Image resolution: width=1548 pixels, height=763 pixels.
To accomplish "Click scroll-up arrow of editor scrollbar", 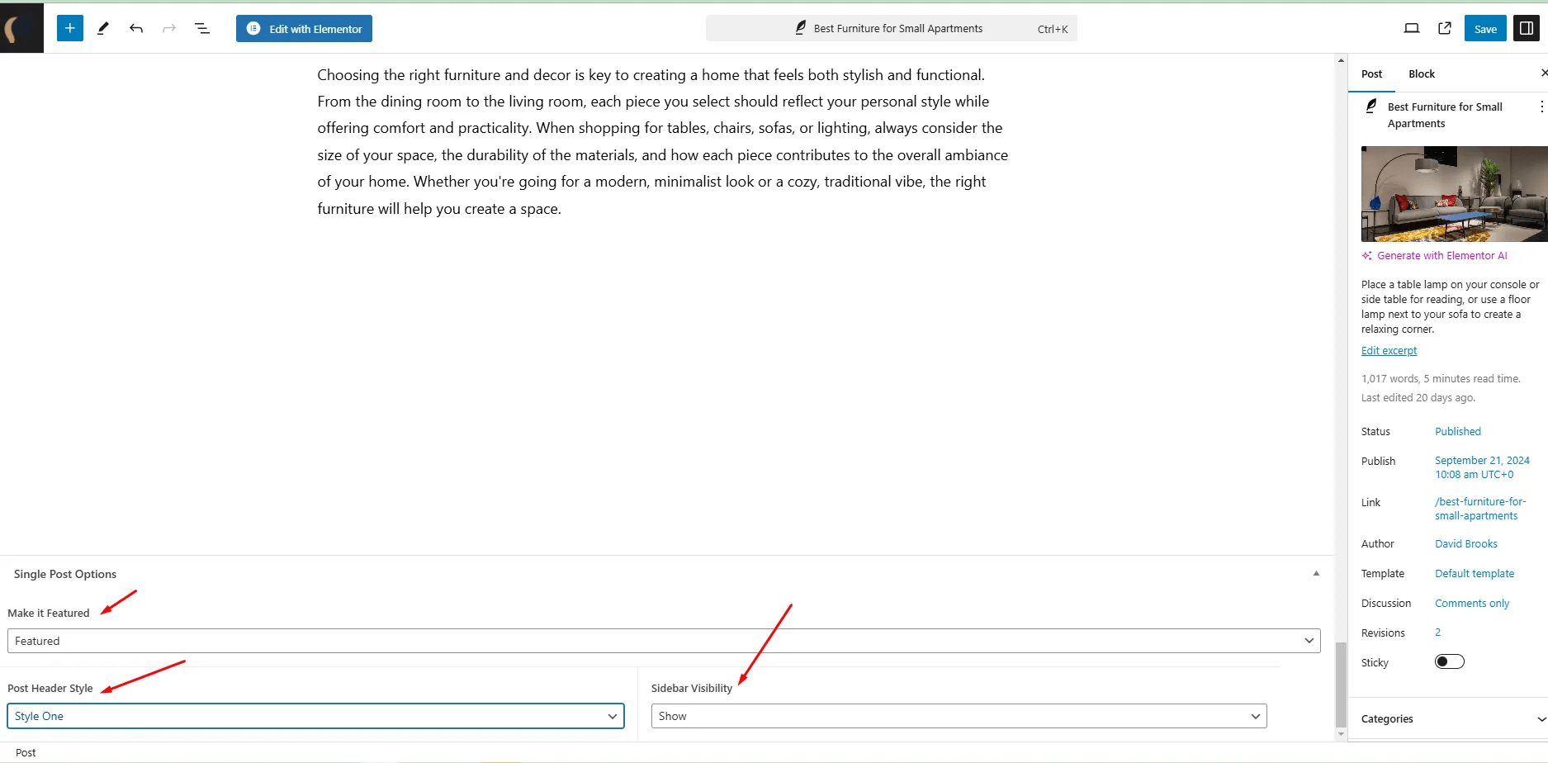I will pyautogui.click(x=1341, y=60).
